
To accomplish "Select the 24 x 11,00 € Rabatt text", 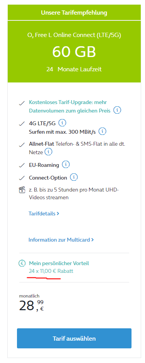I will click(51, 271).
